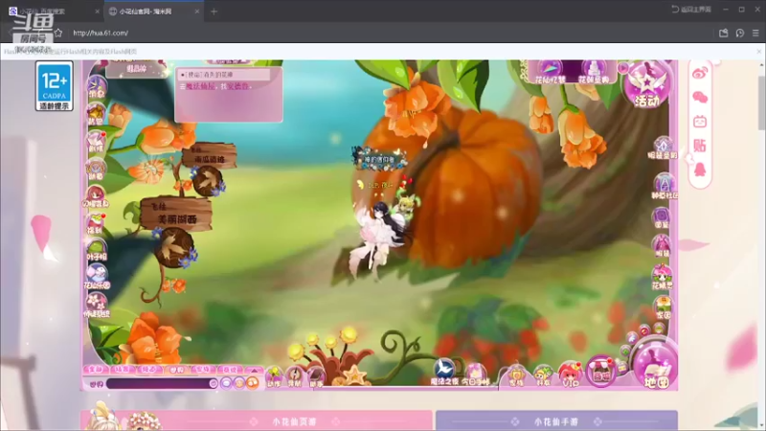Open the 消息 messages icon in left column
This screenshot has width=766, height=431.
(97, 87)
